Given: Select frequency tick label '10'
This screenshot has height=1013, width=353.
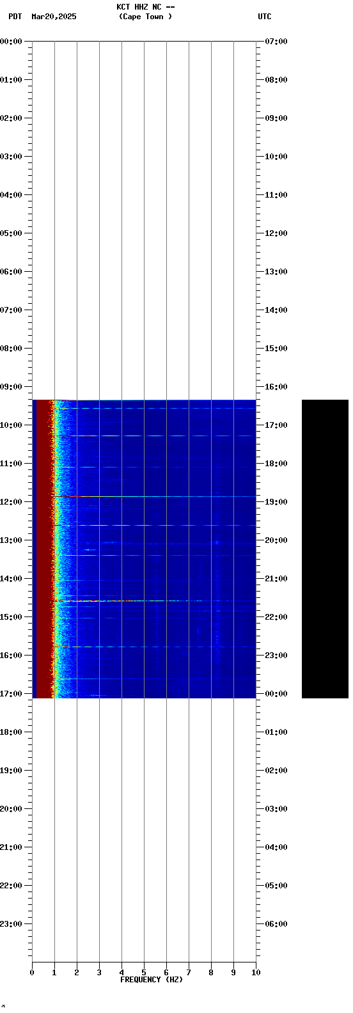Looking at the screenshot, I should [256, 973].
